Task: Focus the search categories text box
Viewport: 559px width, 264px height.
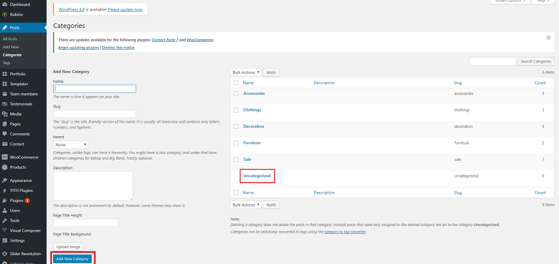Action: [x=492, y=61]
